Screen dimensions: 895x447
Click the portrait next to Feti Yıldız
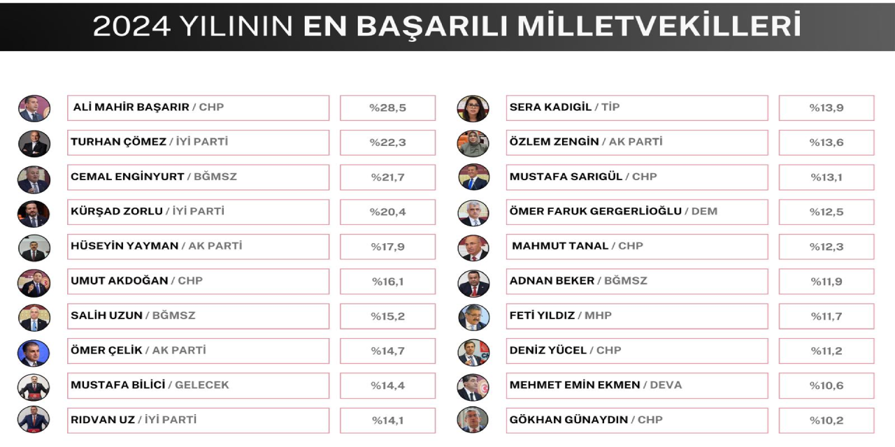(473, 317)
